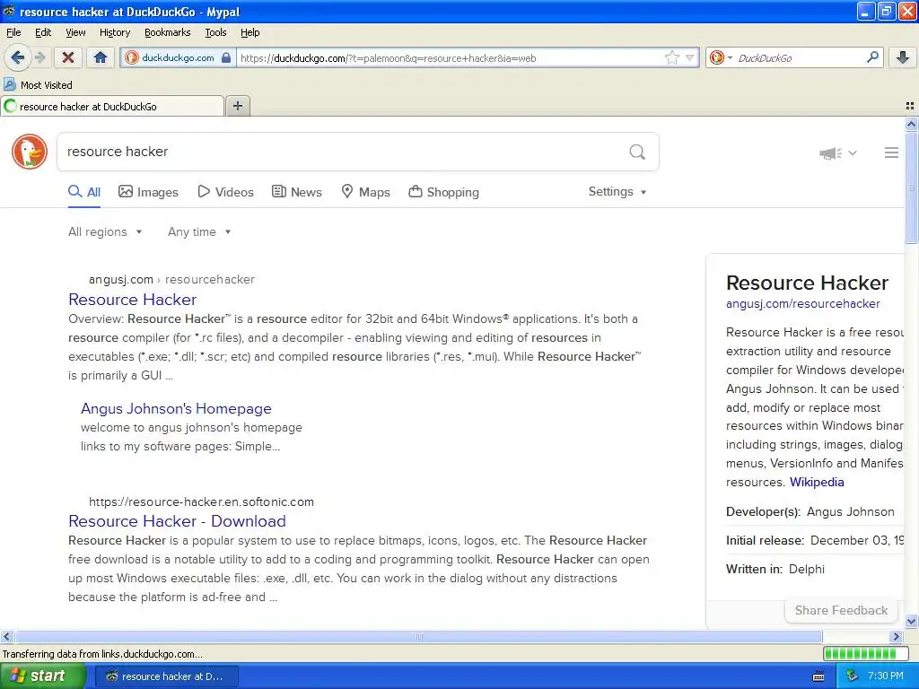Click the horizontal scrollbar right arrow
919x689 pixels.
[x=897, y=636]
